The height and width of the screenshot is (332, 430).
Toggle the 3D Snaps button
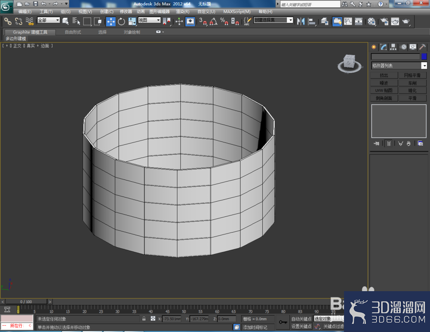pos(203,21)
